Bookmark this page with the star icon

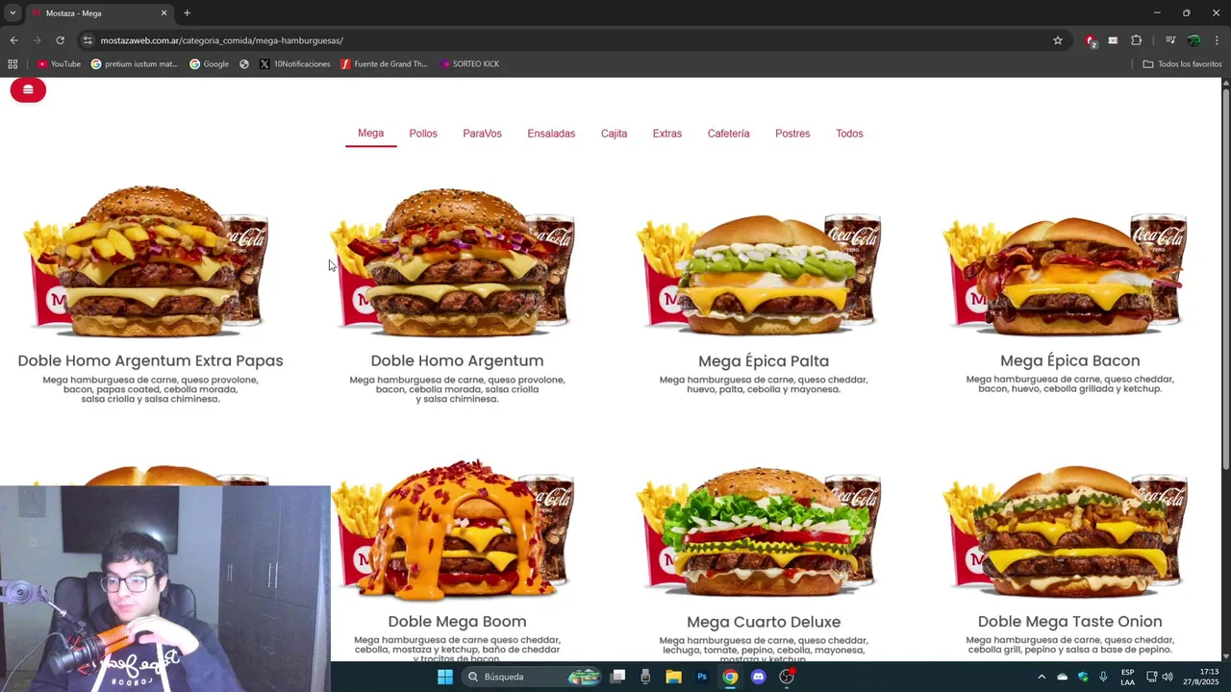point(1058,40)
